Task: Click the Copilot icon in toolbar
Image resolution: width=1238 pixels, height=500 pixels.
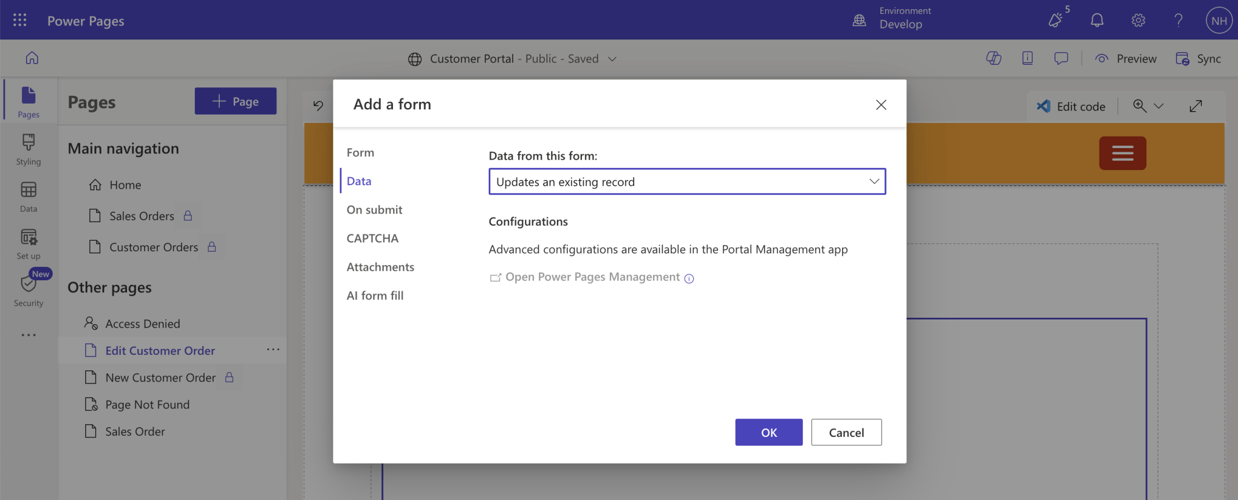Action: [x=993, y=58]
